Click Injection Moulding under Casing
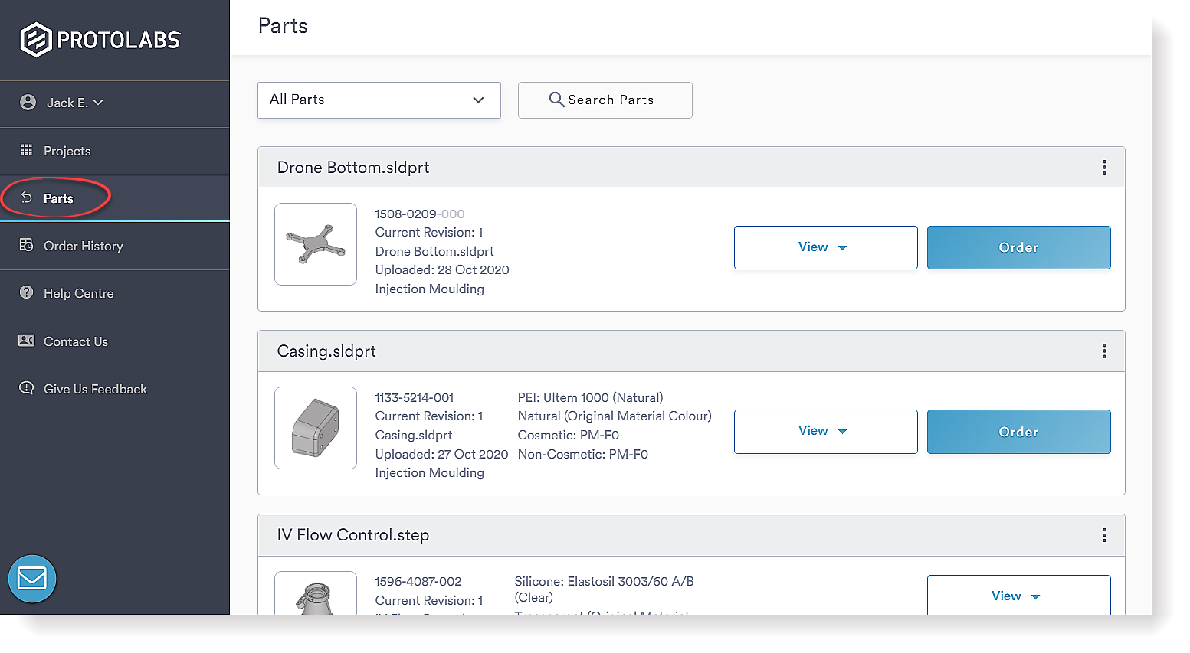 click(430, 473)
